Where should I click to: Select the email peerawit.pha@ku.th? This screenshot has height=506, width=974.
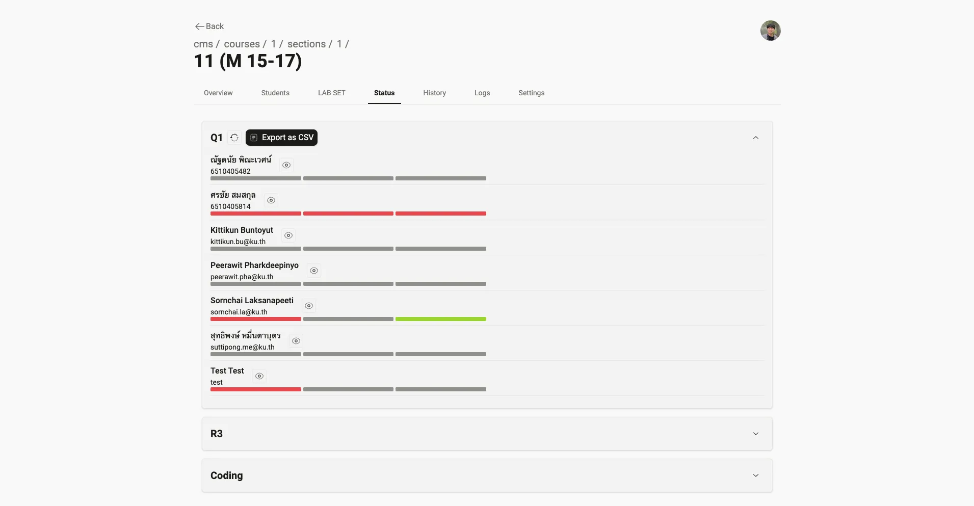[x=242, y=277]
